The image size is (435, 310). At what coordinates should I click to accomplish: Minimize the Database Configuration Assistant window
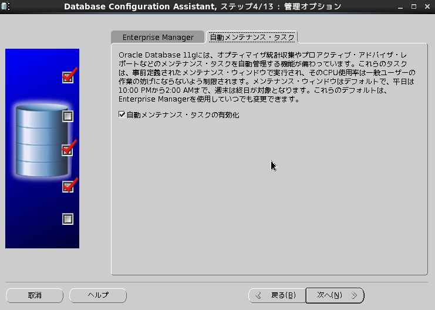400,6
